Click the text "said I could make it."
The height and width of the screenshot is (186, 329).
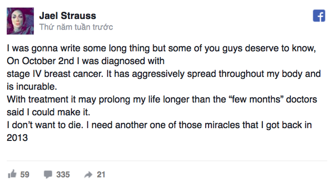point(48,112)
